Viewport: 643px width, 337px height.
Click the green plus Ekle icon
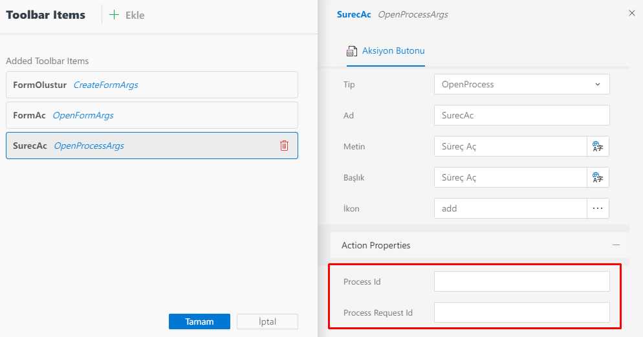(x=114, y=15)
